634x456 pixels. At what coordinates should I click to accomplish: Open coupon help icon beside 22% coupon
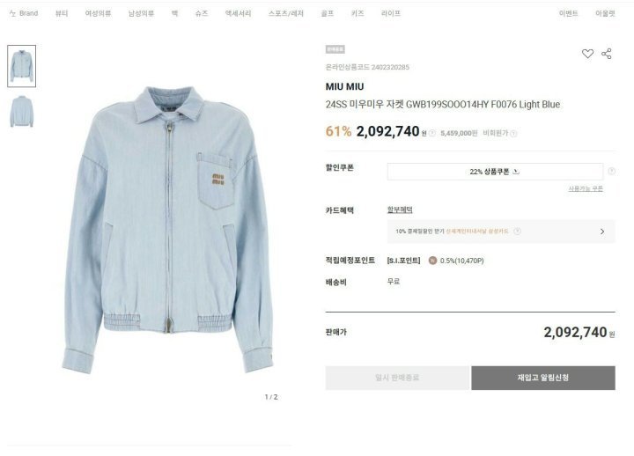pos(611,172)
